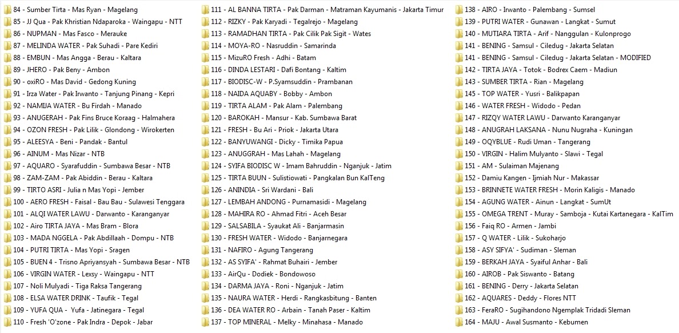Select folder 91 - Irza Water Pak Irwanto

(x=90, y=94)
